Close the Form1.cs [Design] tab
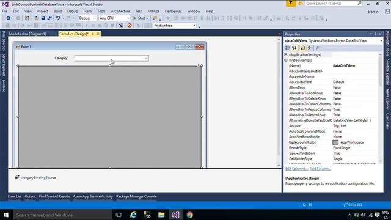 (x=98, y=34)
